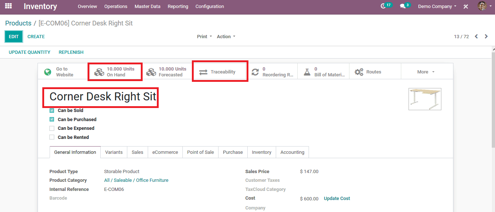Click the Corner Desk Right Sit title
Viewport: 495px width, 212px height.
[103, 97]
